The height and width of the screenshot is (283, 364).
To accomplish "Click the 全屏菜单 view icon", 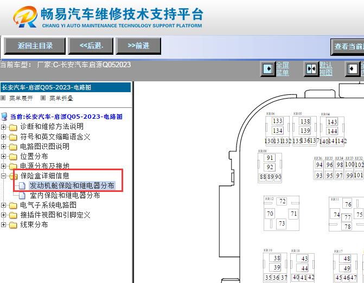I will 268,69.
